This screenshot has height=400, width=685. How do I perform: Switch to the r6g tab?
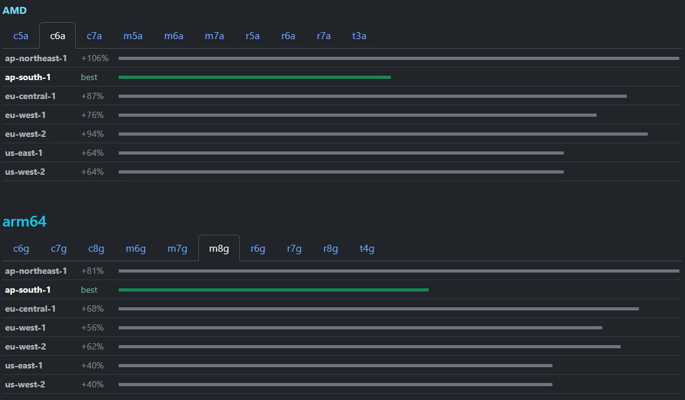(x=258, y=249)
